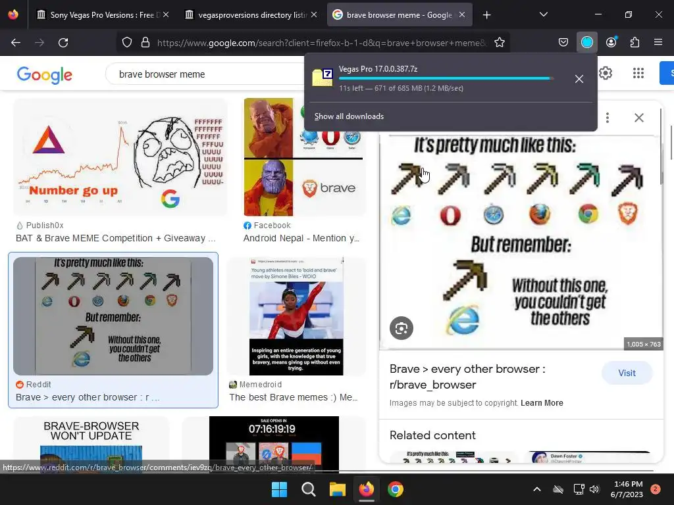
Task: Open the Windows Start menu
Action: (x=279, y=489)
